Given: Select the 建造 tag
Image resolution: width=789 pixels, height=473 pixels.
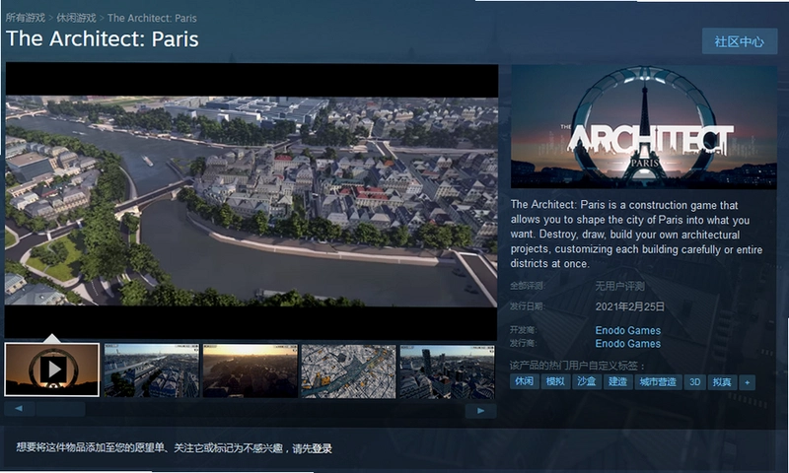Looking at the screenshot, I should tap(618, 381).
